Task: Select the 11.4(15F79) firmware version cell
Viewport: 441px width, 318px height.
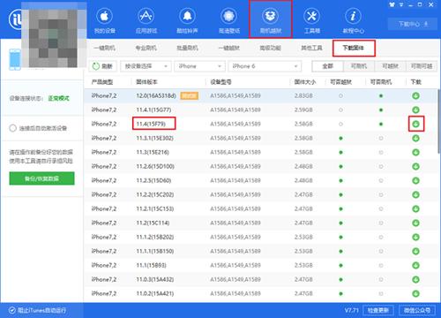Action: click(x=151, y=124)
